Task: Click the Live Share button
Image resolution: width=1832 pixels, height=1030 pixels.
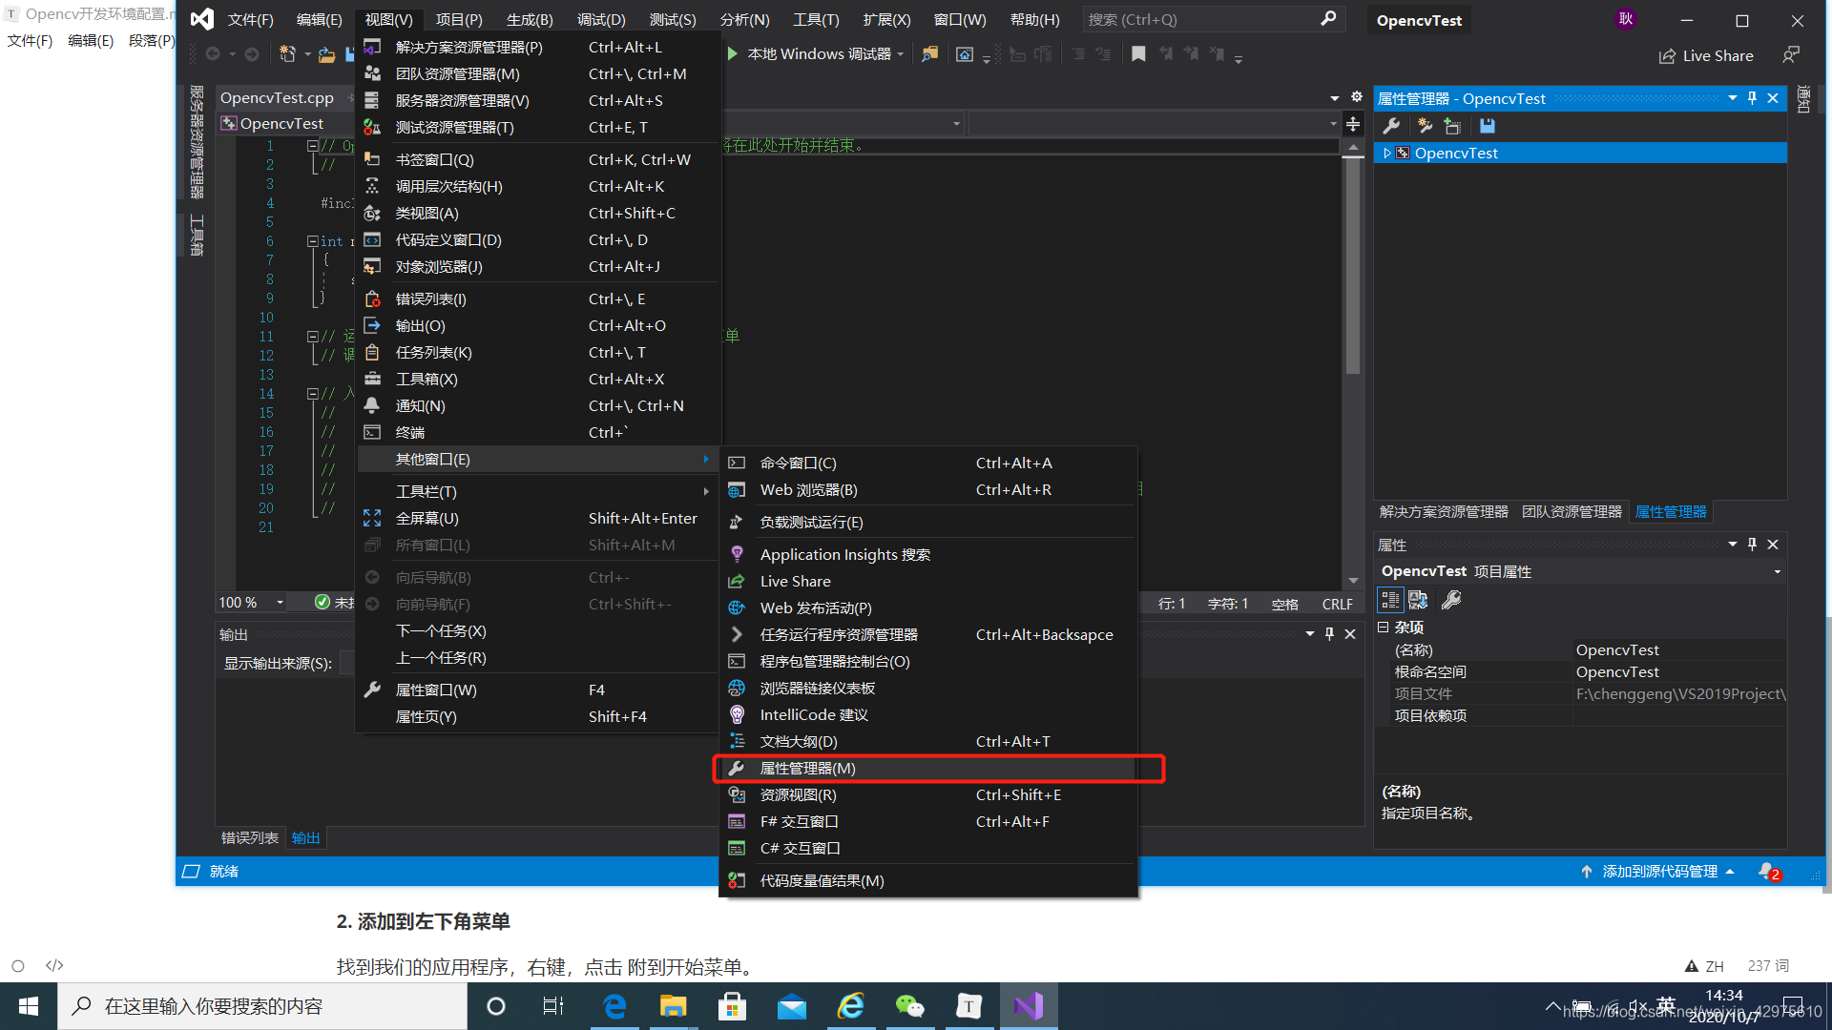Action: click(1706, 55)
